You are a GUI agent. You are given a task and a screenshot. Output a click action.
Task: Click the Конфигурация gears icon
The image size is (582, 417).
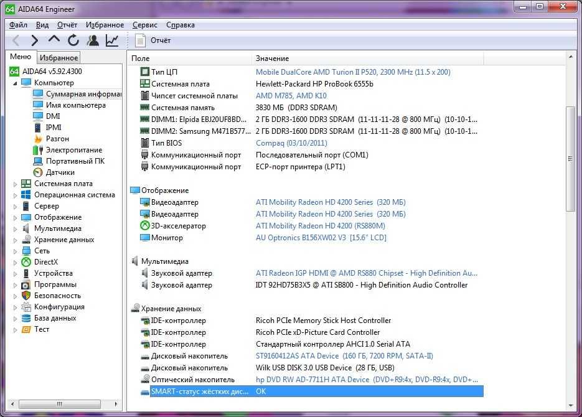point(26,307)
